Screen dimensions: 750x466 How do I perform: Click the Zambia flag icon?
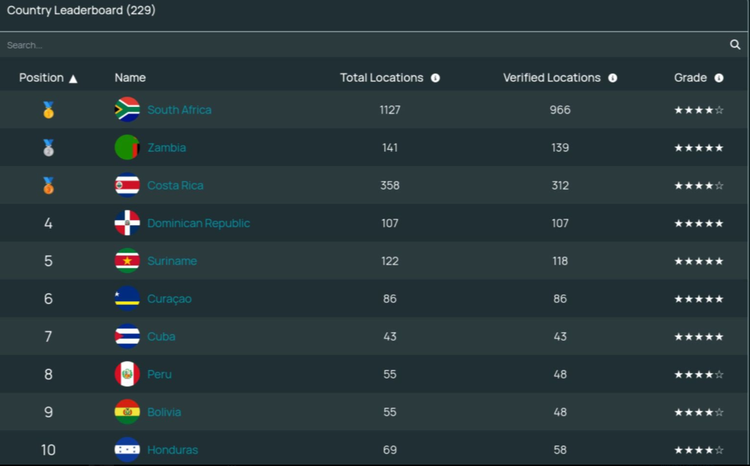127,148
